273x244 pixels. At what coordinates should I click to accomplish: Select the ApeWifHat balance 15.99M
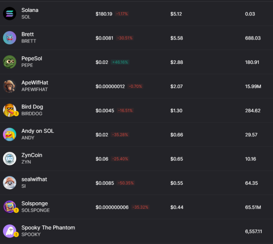tap(253, 86)
